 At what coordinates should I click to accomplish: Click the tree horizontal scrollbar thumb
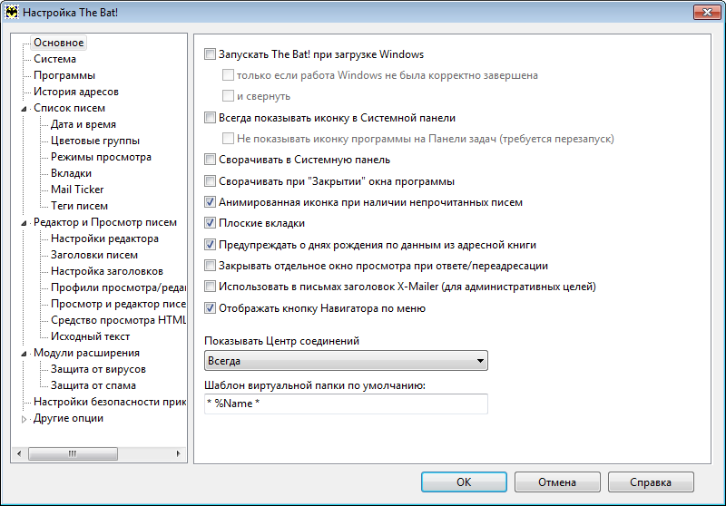(73, 453)
